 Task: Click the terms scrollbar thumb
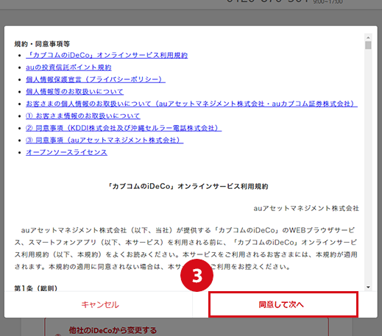(x=368, y=46)
